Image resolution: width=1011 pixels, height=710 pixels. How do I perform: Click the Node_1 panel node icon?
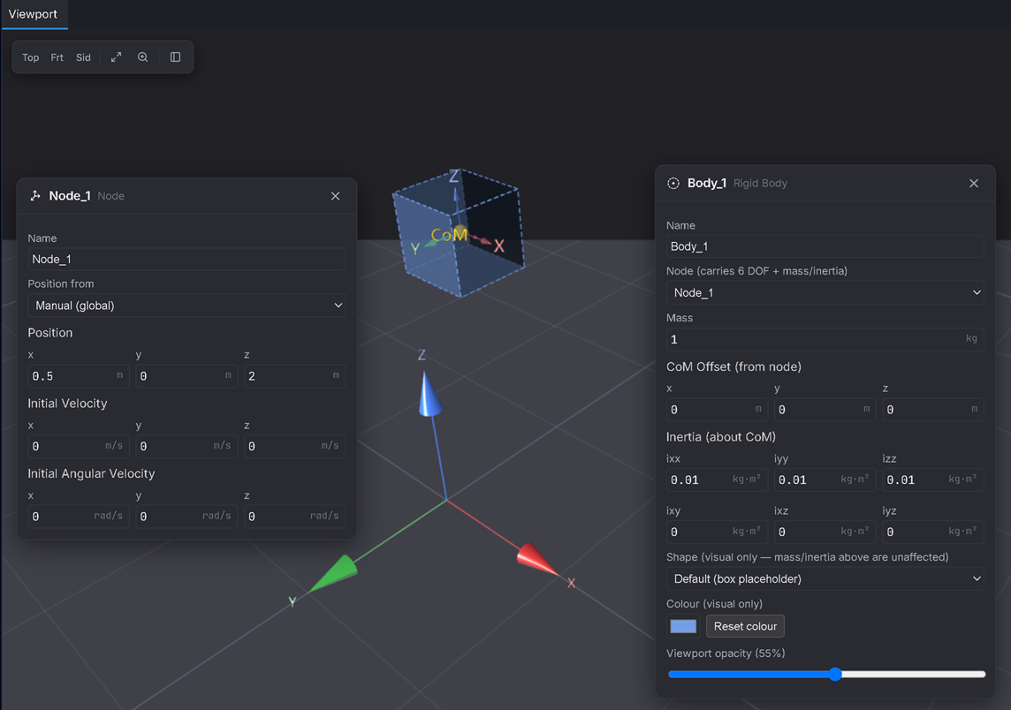click(x=35, y=196)
